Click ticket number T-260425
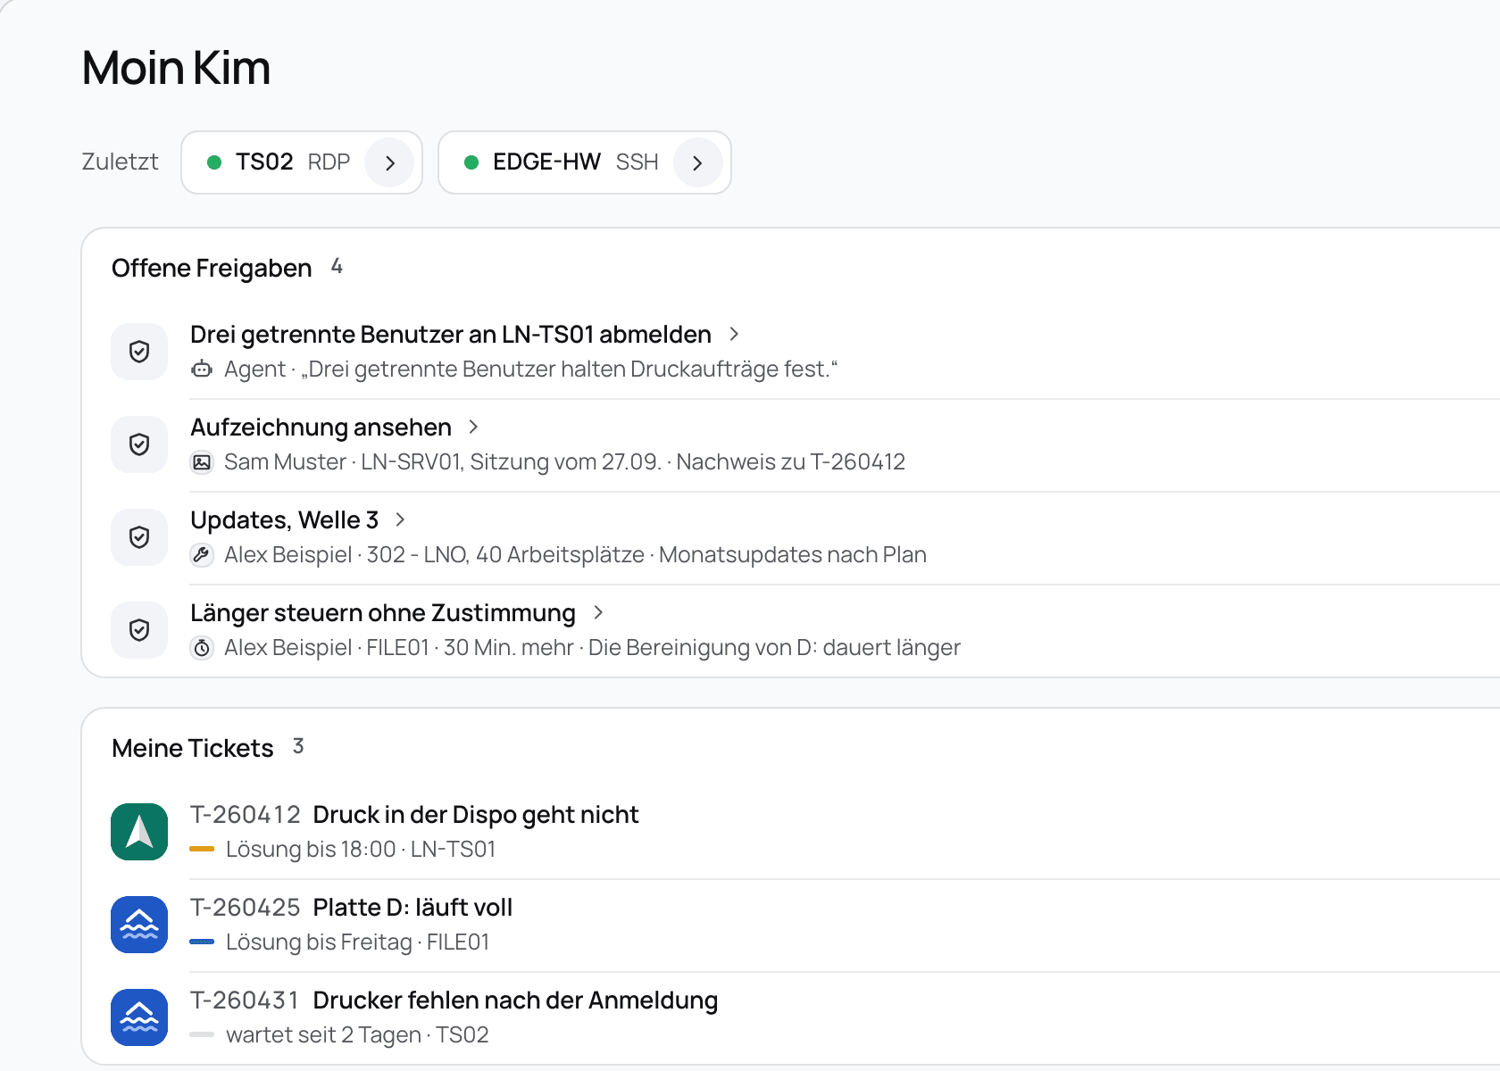 click(x=246, y=908)
